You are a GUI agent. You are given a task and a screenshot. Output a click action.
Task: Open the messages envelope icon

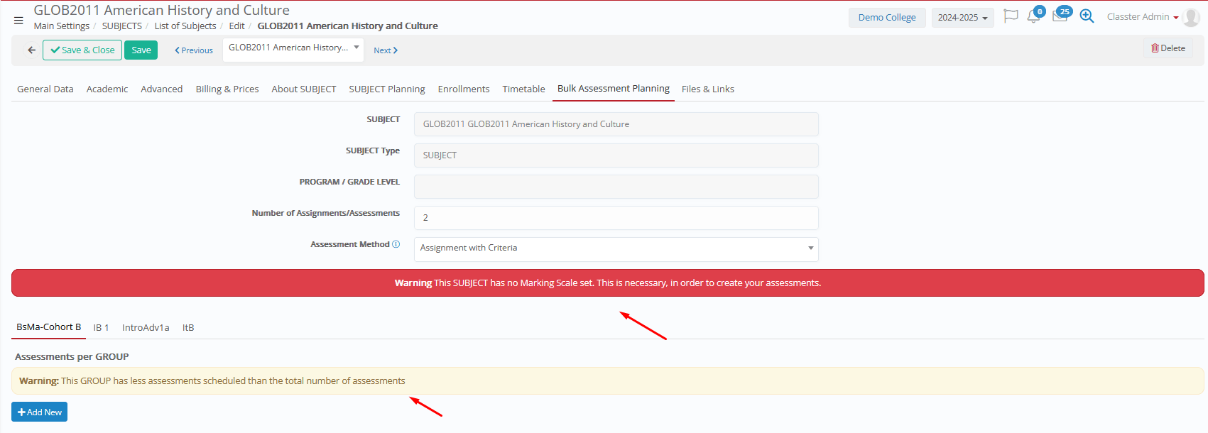tap(1060, 17)
